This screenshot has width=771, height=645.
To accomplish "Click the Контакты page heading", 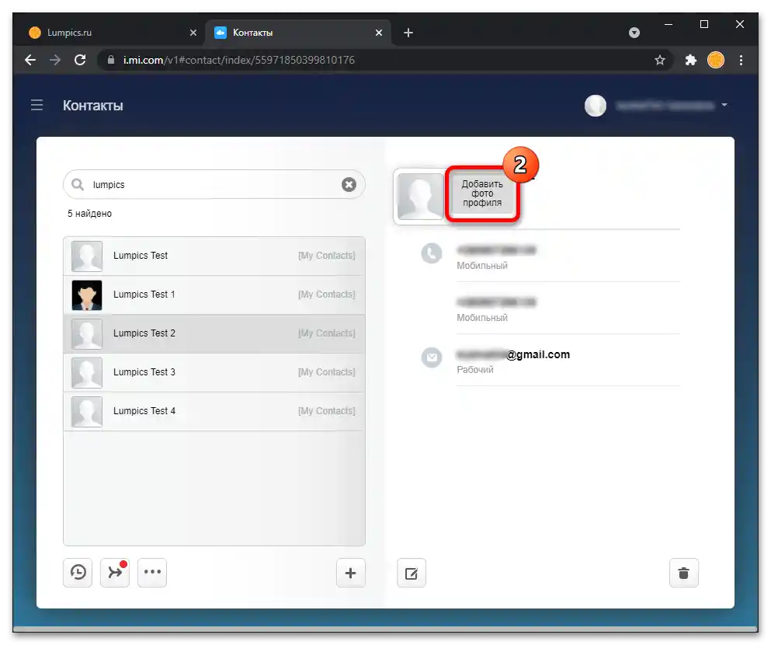I will click(93, 105).
